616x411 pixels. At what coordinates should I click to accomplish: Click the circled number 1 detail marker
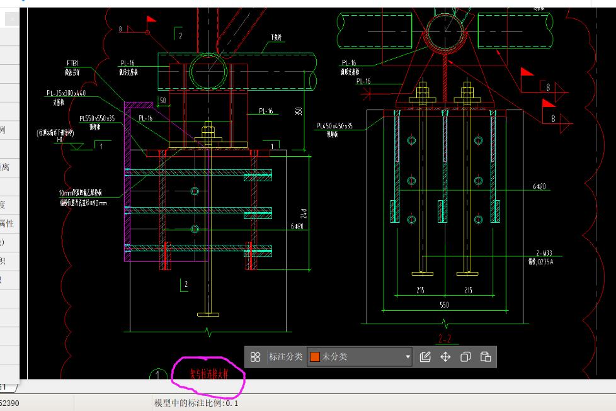point(158,375)
